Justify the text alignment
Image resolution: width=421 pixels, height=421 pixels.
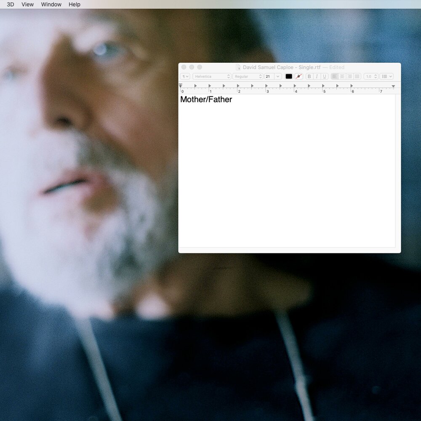coord(357,77)
